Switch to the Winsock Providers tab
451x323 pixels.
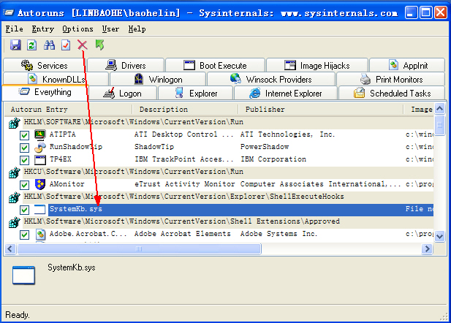[x=271, y=79]
